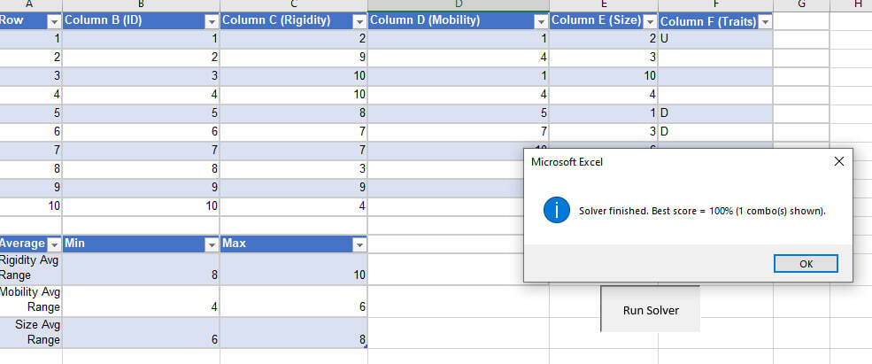Click the Size Avg Range max cell
Image resolution: width=872 pixels, height=364 pixels.
(x=293, y=332)
